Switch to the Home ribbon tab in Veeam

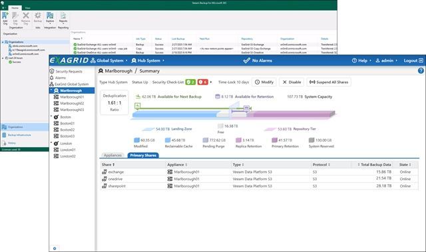[x=15, y=8]
